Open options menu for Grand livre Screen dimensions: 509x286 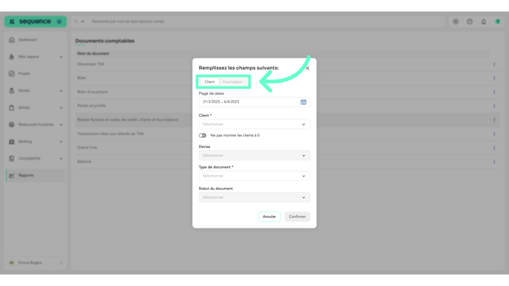tap(494, 148)
